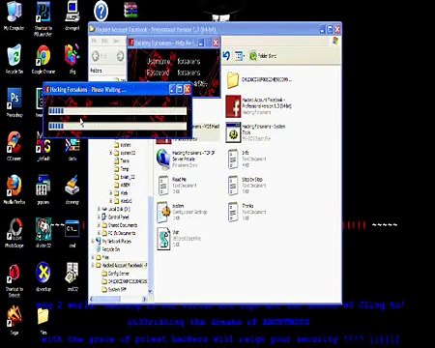Select the Tasks folder in the tree
This screenshot has width=435, height=348.
click(x=122, y=160)
